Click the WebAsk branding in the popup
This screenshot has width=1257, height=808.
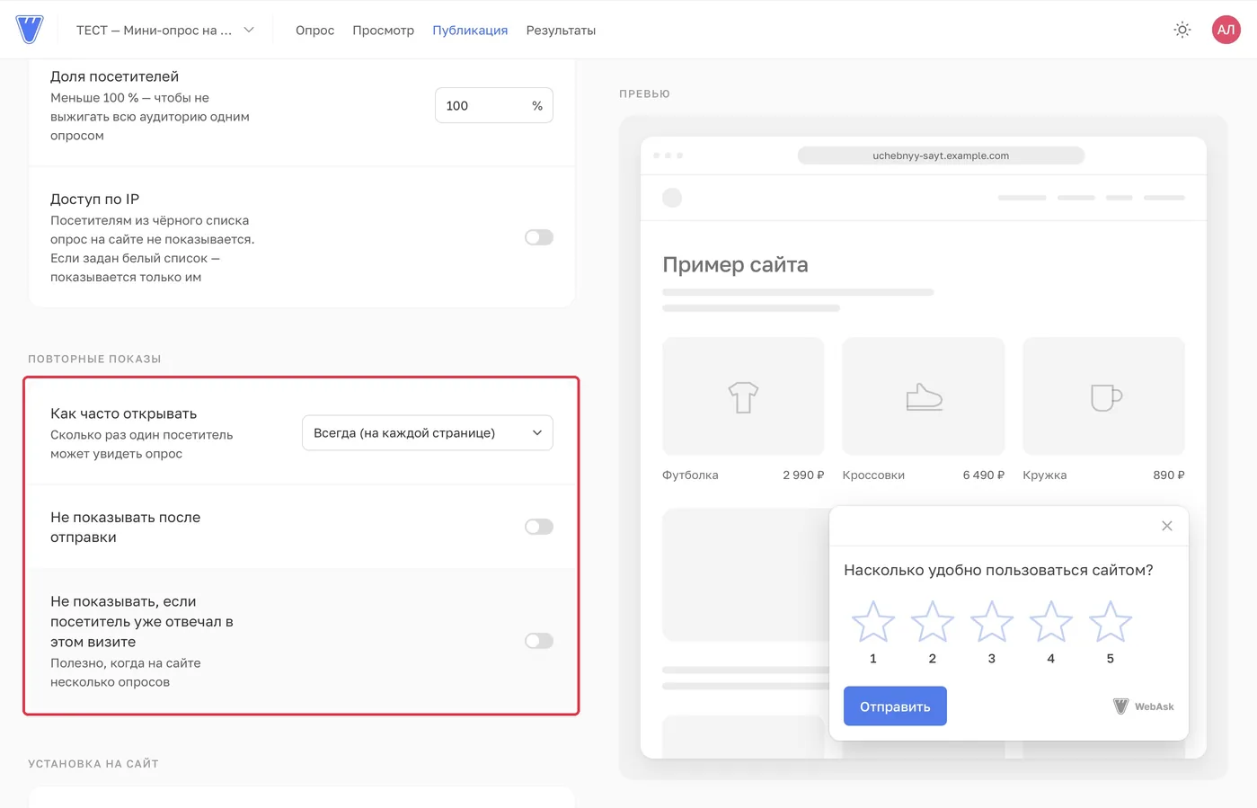(x=1144, y=706)
